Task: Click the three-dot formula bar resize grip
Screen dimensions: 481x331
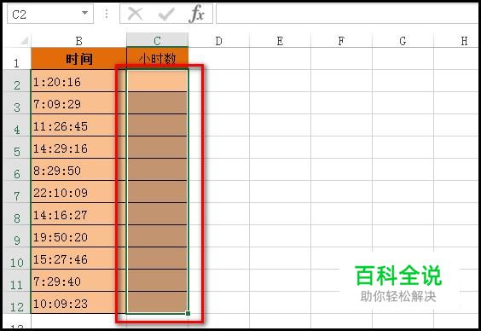Action: coord(107,14)
